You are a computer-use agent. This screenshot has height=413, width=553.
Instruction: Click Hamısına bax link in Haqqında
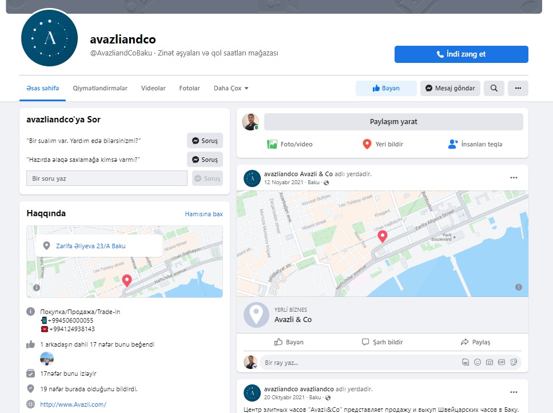(204, 214)
